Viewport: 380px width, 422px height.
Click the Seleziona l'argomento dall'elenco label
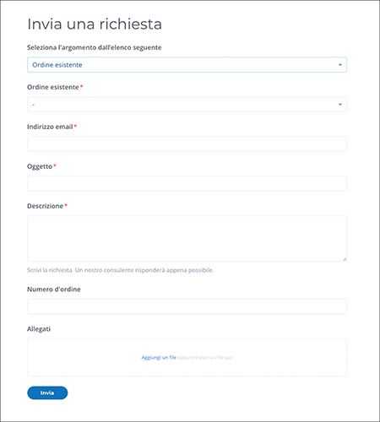coord(95,47)
